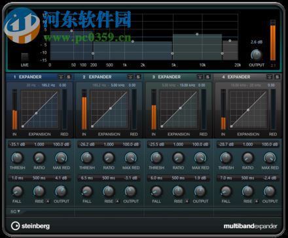Select the -35.1 dB threshold field
The height and width of the screenshot is (238, 288).
[x=18, y=144]
